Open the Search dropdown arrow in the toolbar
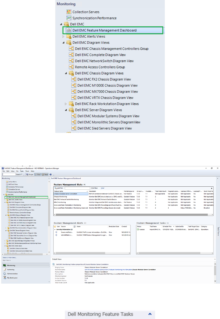 coord(21,174)
